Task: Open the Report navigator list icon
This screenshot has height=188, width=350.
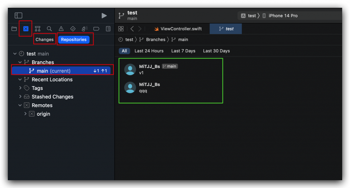Action: [108, 29]
